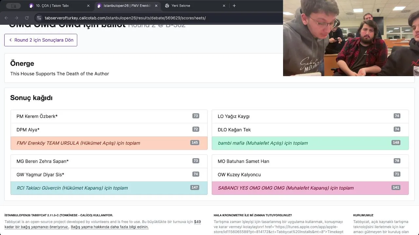Open the $49 donation link
The image size is (419, 235).
197,222
